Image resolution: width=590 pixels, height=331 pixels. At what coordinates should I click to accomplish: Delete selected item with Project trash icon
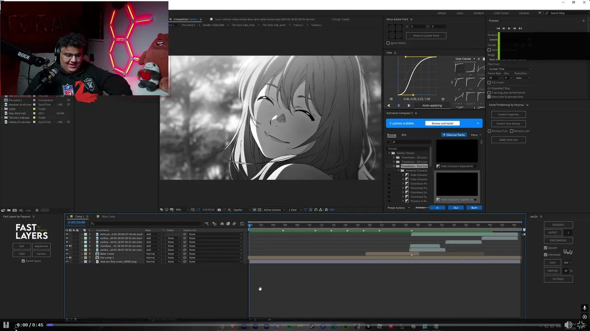(37, 210)
